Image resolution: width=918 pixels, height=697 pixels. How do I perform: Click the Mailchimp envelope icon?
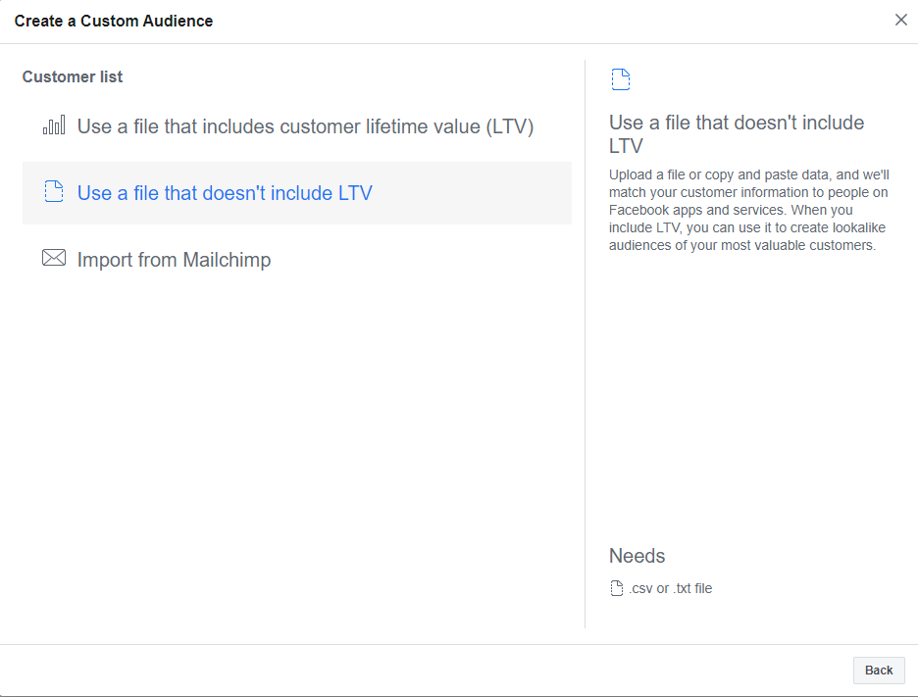pos(54,259)
